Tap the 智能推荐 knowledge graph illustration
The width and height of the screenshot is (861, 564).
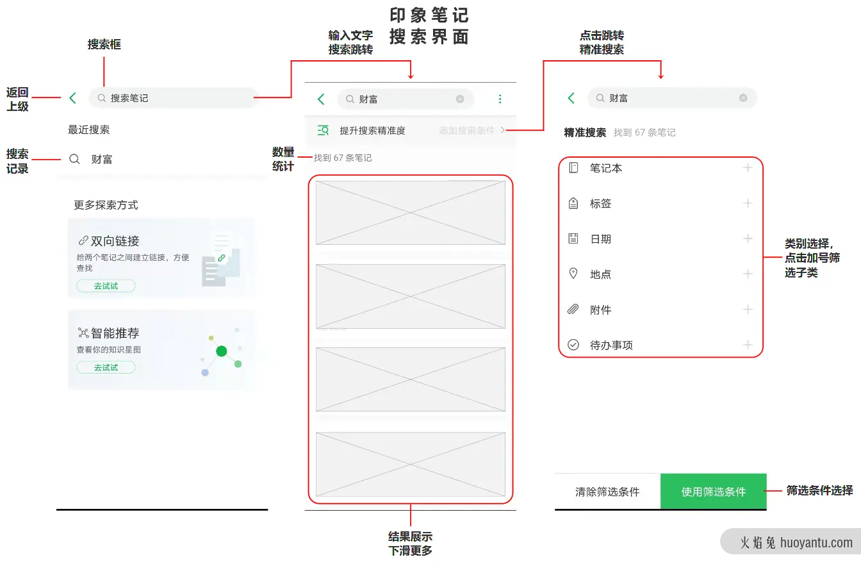tap(222, 351)
